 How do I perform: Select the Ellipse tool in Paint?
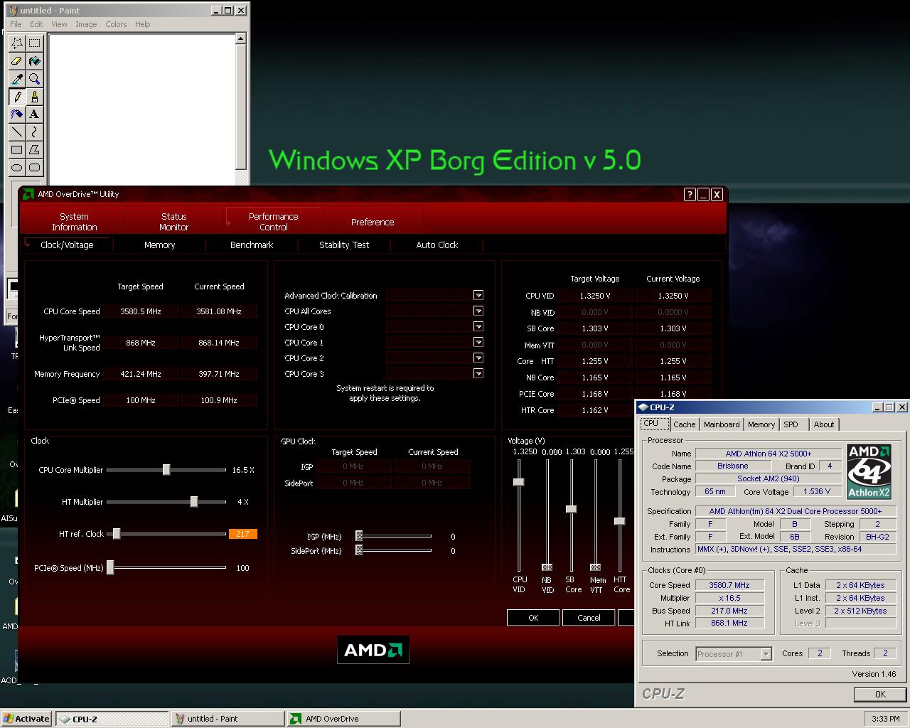pyautogui.click(x=17, y=168)
